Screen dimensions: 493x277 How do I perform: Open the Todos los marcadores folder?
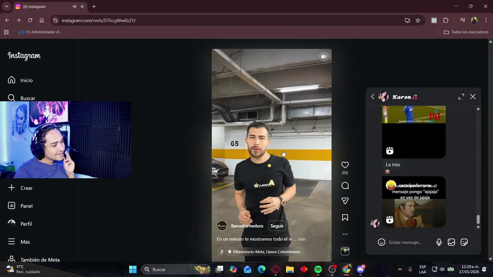click(x=466, y=32)
